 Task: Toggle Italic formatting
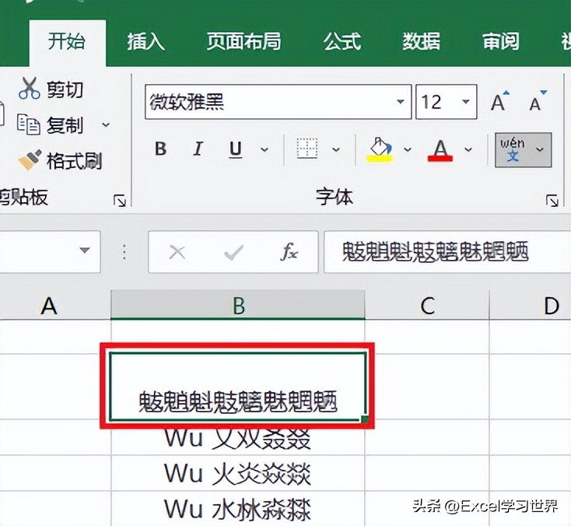tap(198, 149)
